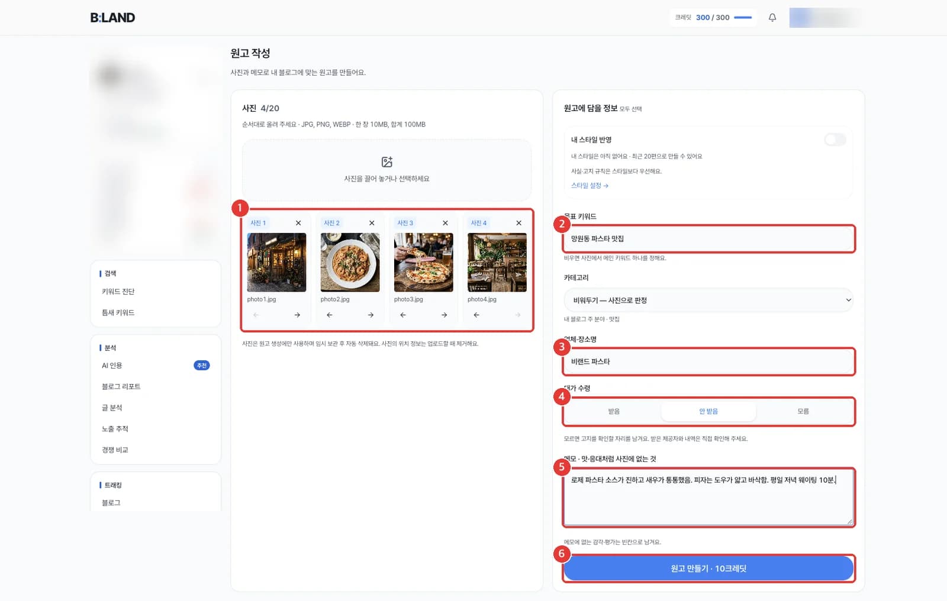Move photo2.jpg left with its arrow
This screenshot has height=601, width=947.
(330, 315)
